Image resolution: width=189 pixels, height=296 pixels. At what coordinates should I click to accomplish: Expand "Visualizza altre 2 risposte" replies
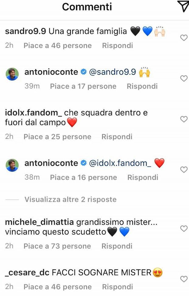(x=70, y=200)
